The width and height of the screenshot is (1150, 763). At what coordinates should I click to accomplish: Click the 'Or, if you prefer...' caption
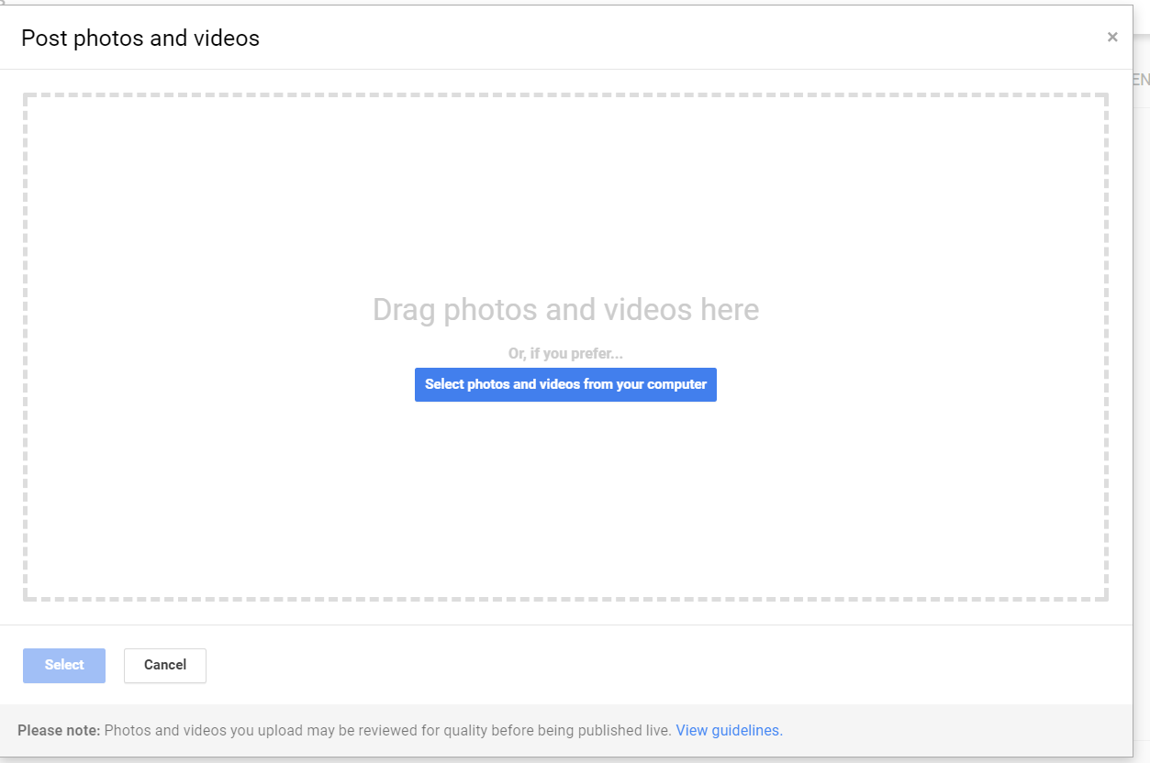pos(565,354)
